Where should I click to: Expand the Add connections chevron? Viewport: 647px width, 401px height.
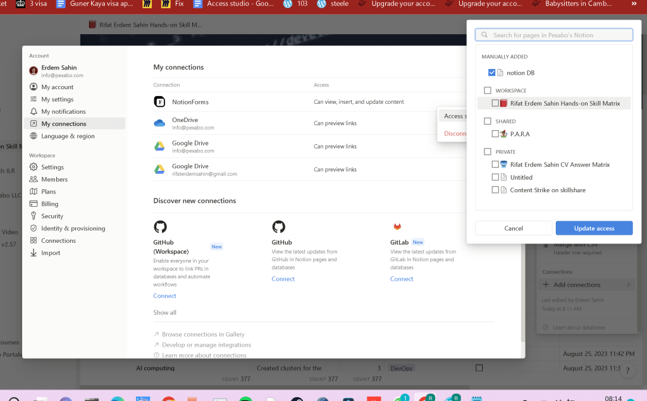(629, 284)
